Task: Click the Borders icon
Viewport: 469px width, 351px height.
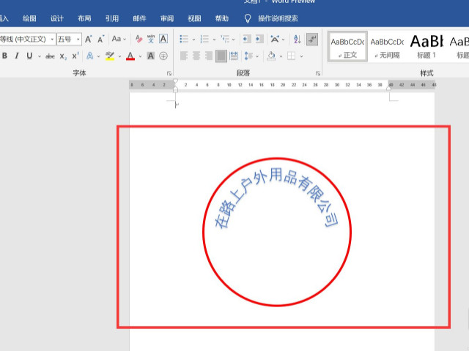Action: (x=292, y=56)
